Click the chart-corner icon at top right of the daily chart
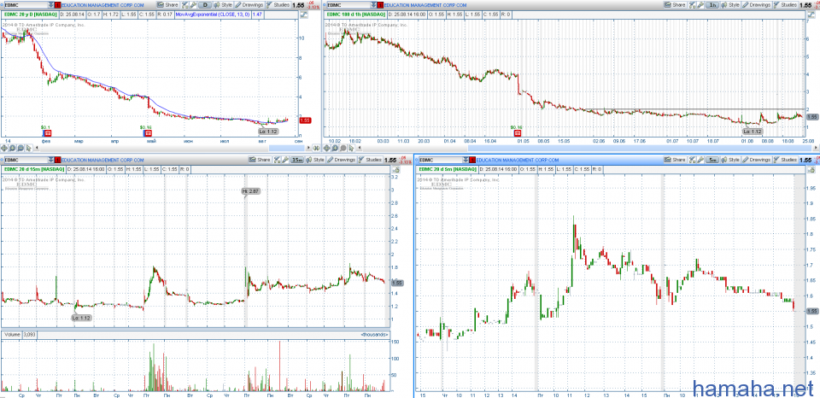 coord(303,15)
